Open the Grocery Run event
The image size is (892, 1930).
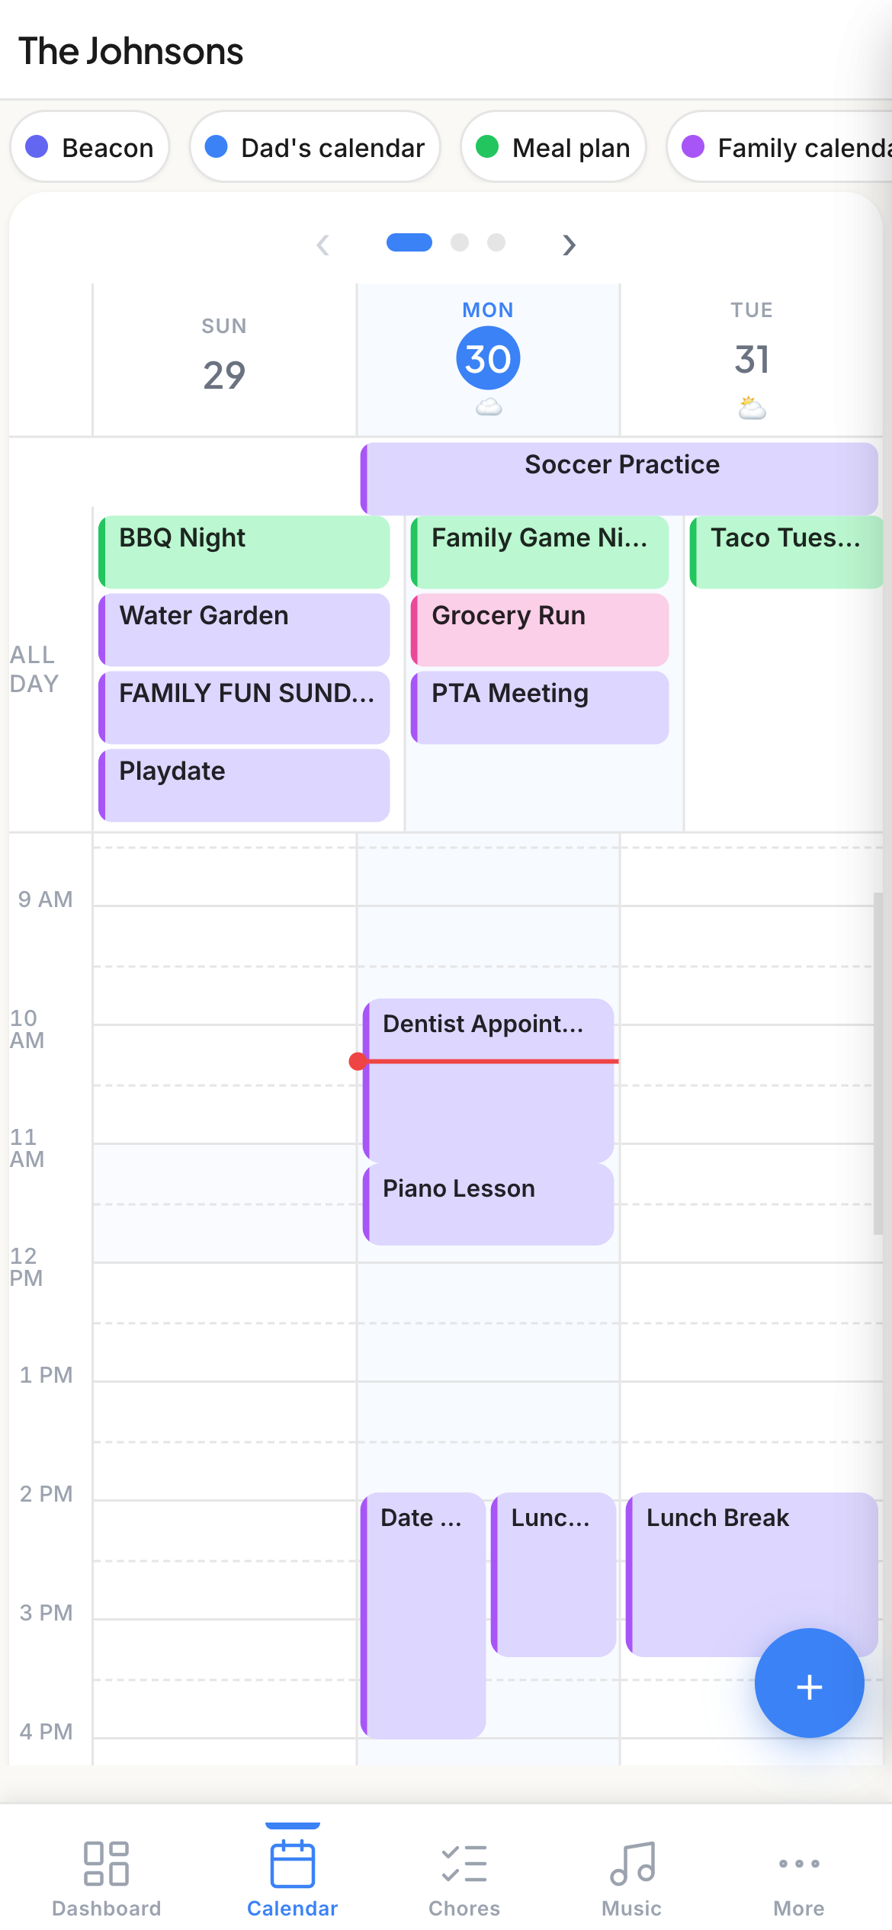click(539, 629)
